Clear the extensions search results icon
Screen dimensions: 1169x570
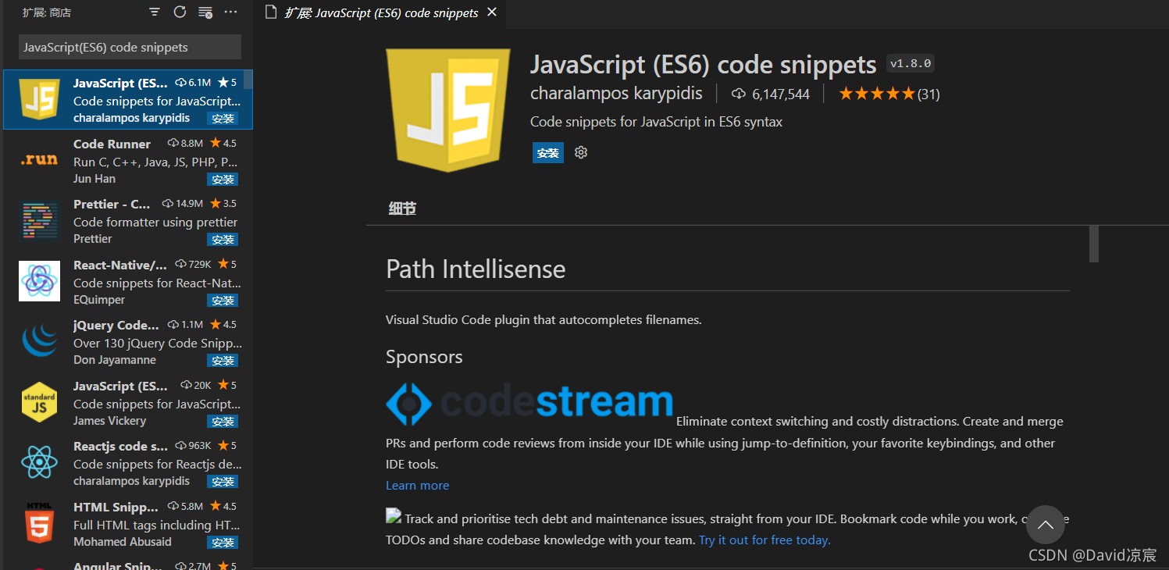[x=205, y=12]
